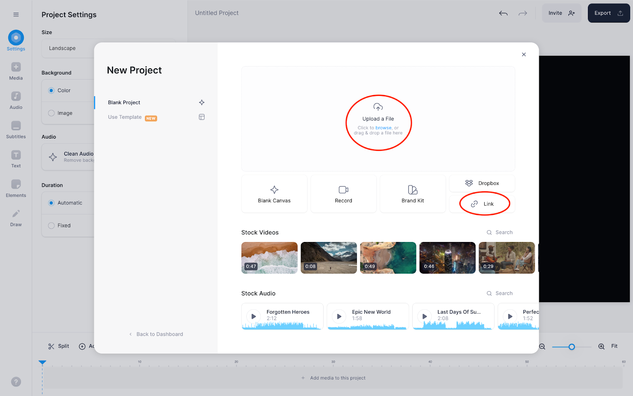Select the Image background radio button

point(51,113)
